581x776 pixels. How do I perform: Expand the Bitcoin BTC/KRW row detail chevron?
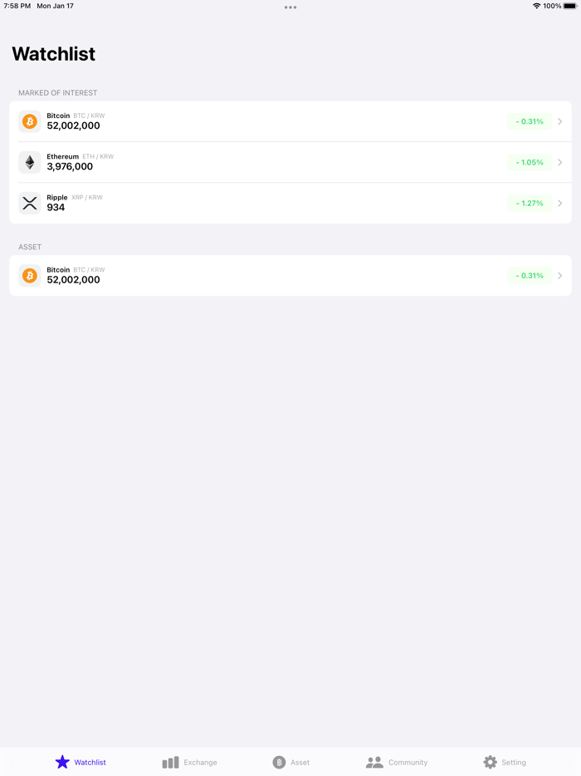point(559,121)
